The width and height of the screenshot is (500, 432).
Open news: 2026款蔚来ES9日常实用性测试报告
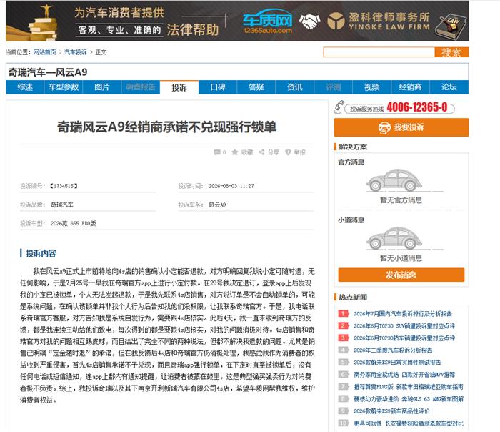point(397,363)
